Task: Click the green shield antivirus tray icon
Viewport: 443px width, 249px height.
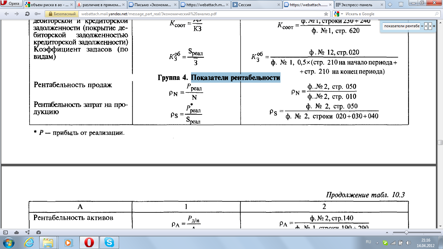Action: [x=385, y=243]
